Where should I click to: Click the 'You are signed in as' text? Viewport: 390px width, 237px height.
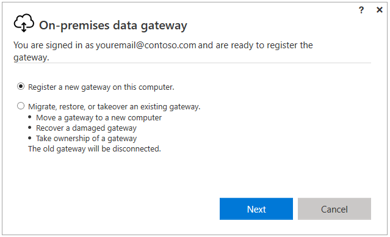click(54, 45)
